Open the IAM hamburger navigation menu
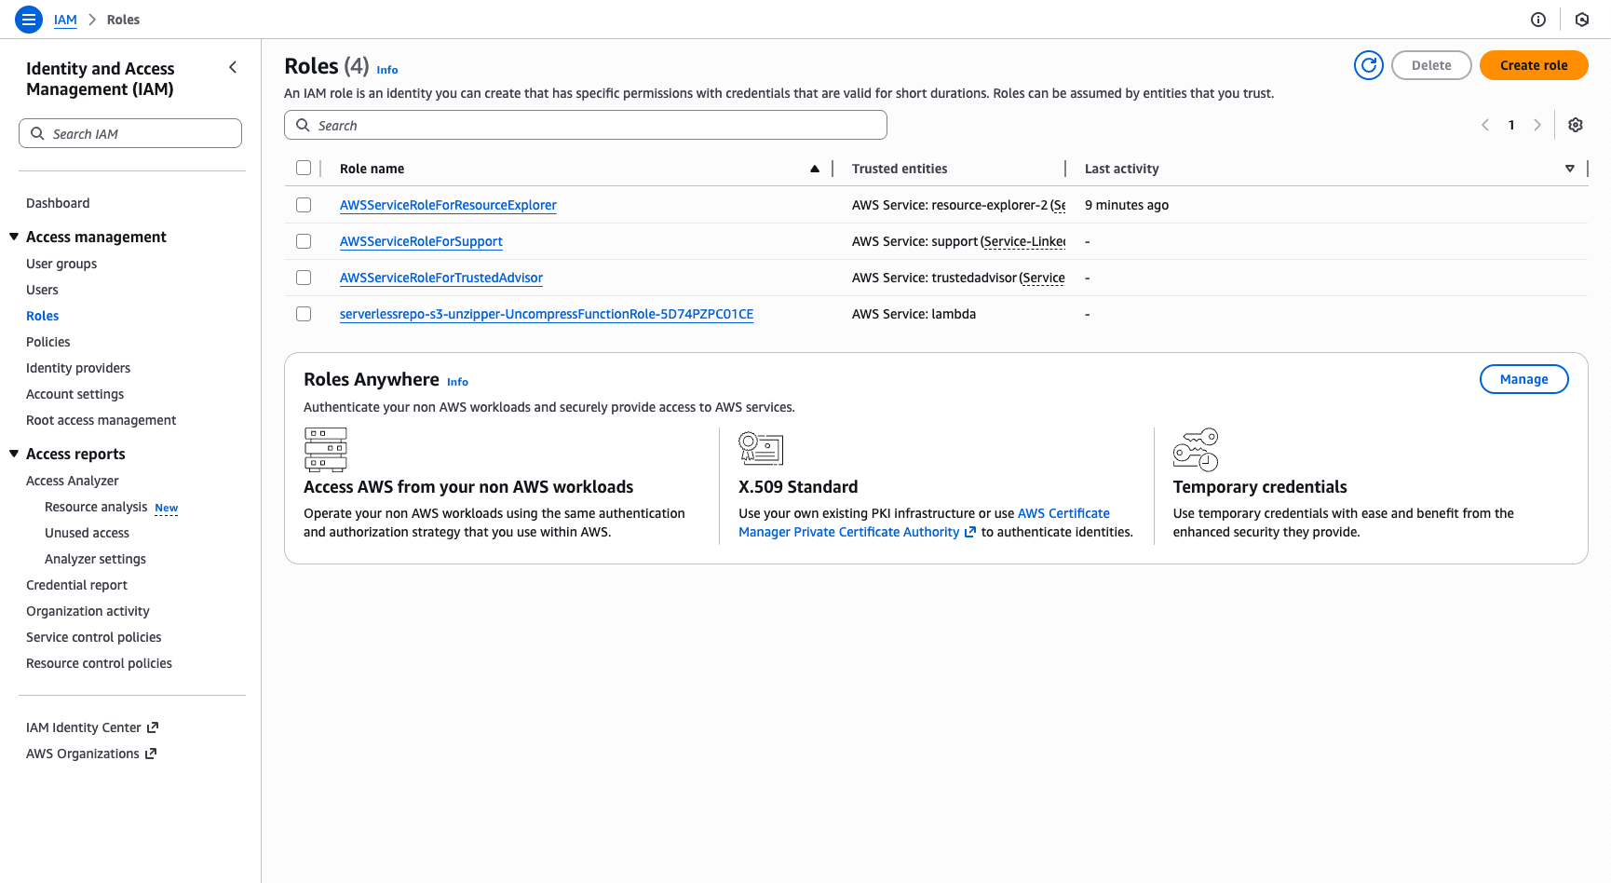The height and width of the screenshot is (883, 1611). point(28,19)
